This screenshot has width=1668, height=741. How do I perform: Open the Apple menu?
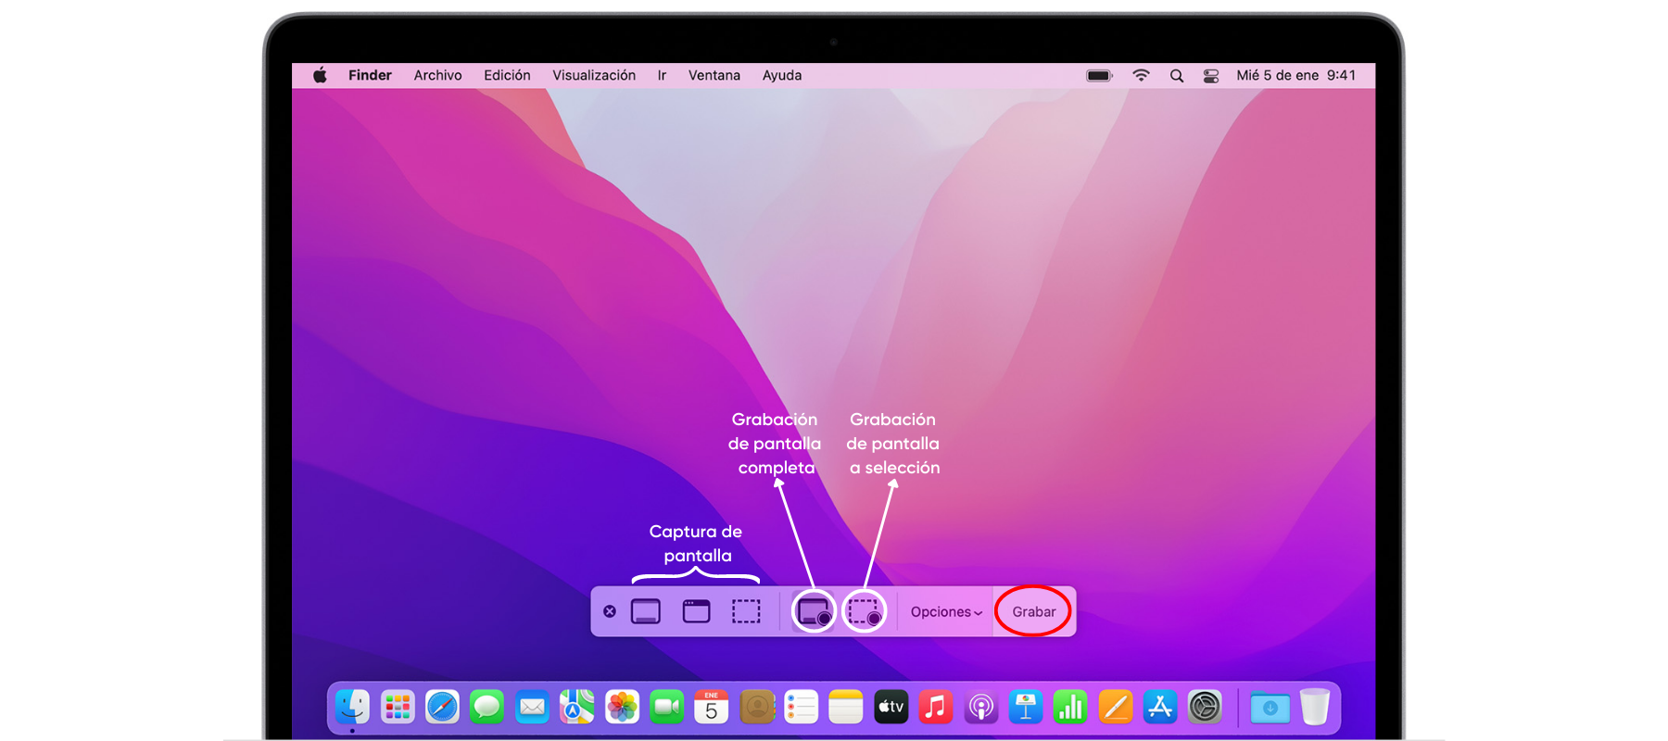coord(320,76)
